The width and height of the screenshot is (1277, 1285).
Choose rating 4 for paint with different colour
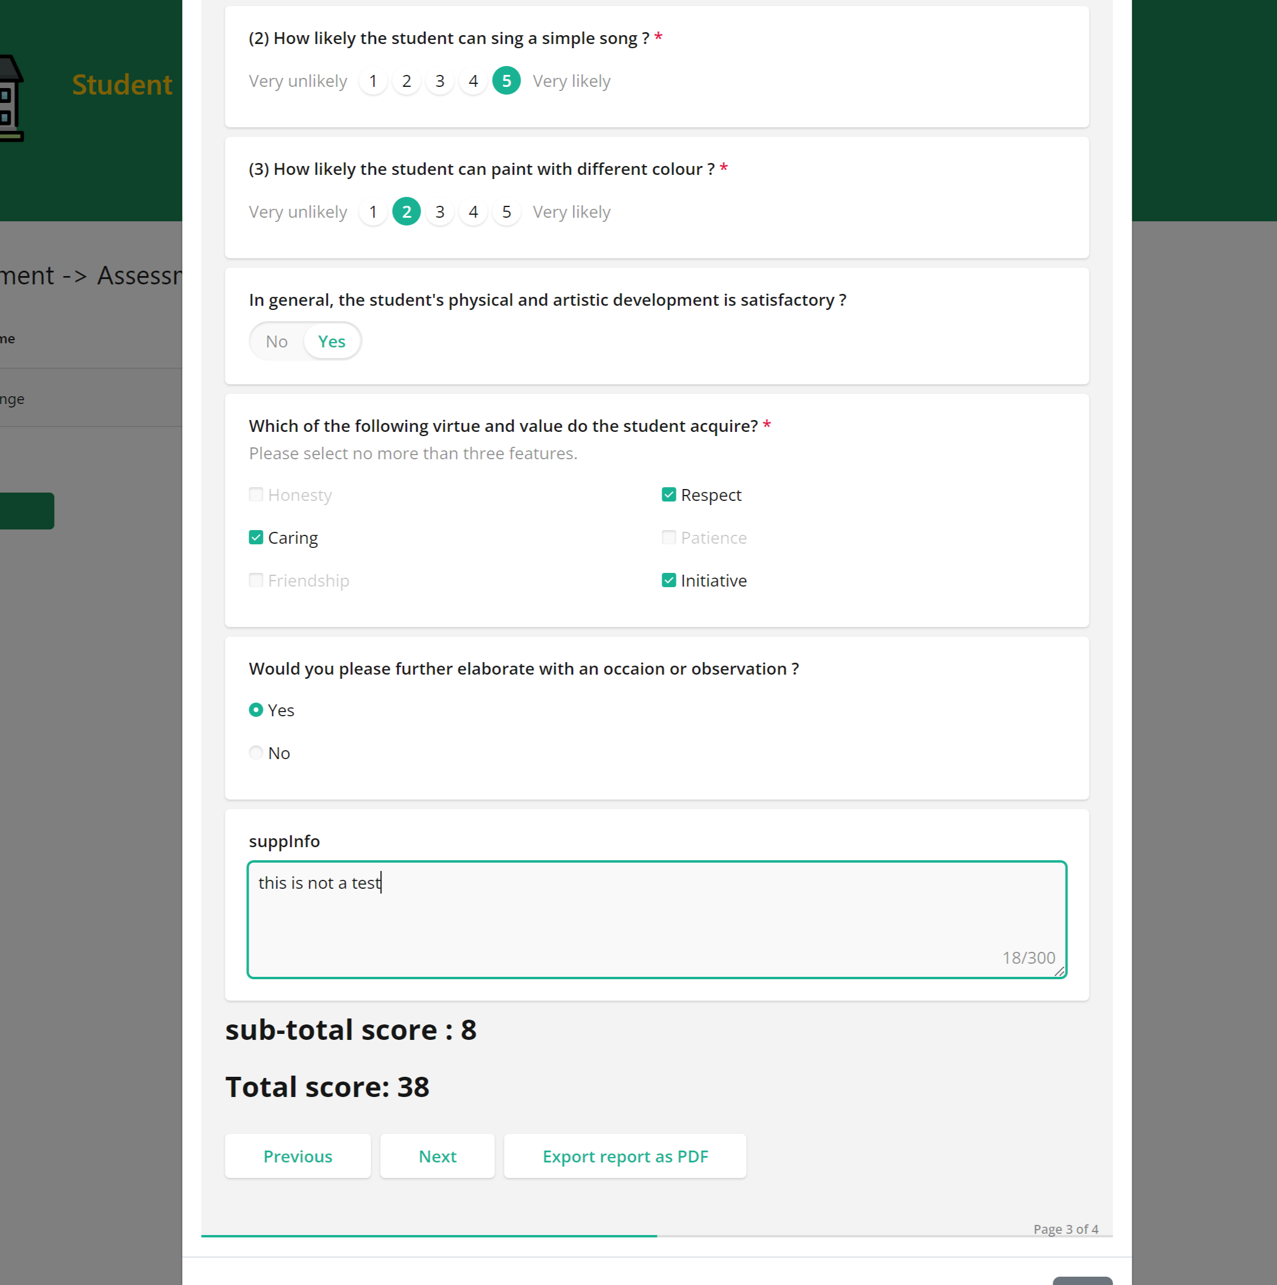(x=472, y=212)
